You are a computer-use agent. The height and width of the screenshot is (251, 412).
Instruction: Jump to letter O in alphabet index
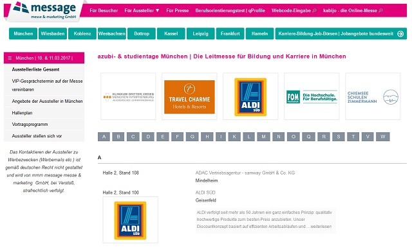coord(294,137)
